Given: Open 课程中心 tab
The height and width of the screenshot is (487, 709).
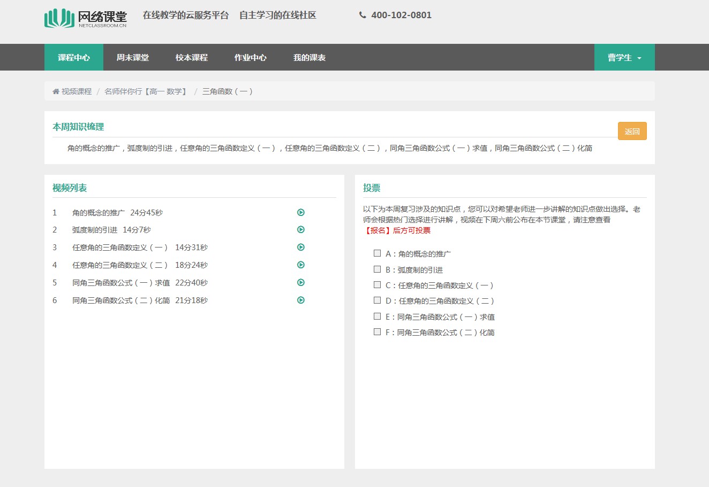Looking at the screenshot, I should pos(74,57).
